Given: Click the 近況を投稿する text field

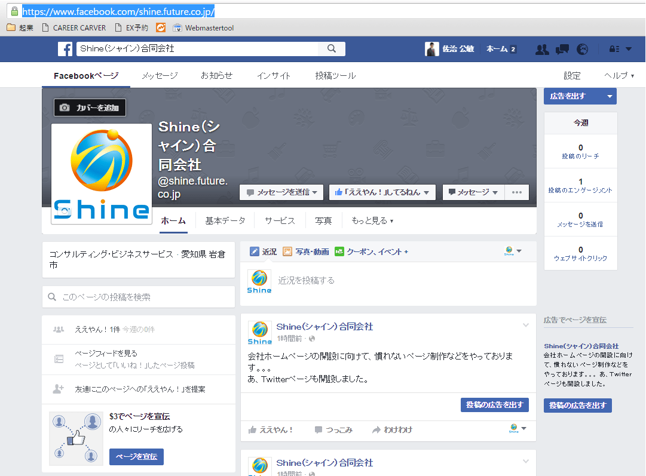Looking at the screenshot, I should tap(306, 281).
